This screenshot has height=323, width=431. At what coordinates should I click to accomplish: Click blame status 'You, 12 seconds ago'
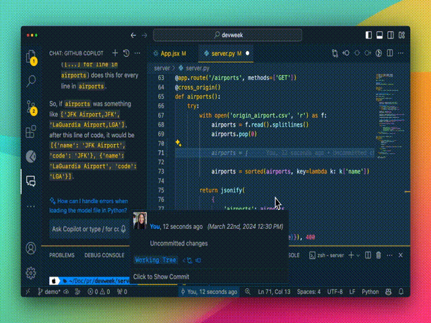(x=209, y=291)
